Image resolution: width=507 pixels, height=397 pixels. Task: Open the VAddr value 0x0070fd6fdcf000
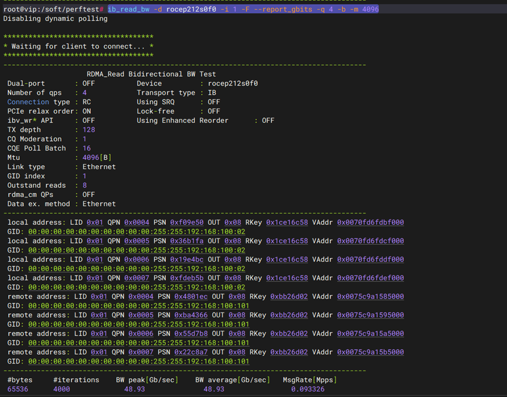[x=370, y=241]
